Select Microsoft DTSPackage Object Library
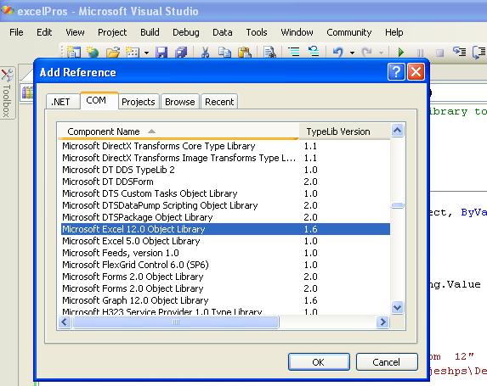The height and width of the screenshot is (386, 487). pos(225,217)
